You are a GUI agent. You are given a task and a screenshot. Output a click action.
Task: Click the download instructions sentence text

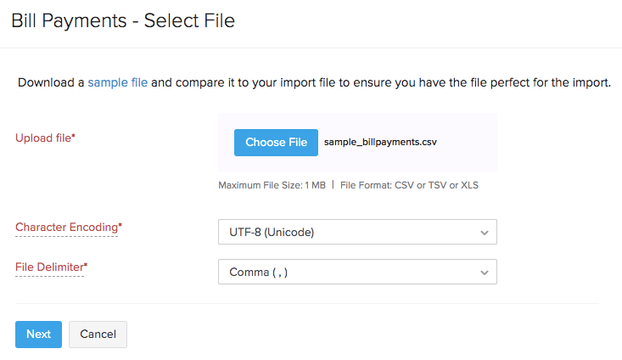[382, 83]
